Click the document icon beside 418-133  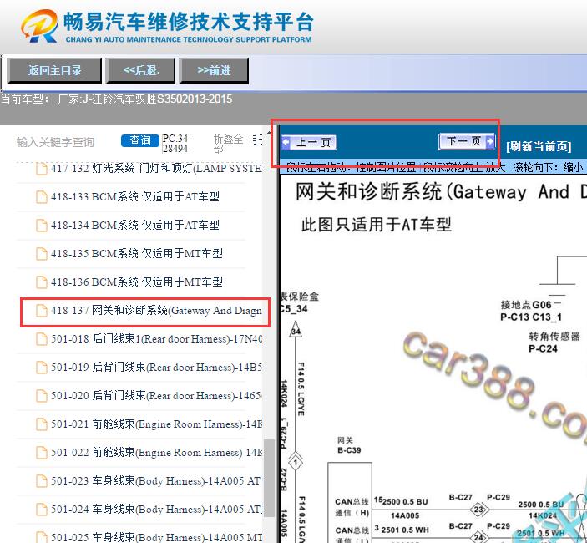coord(41,196)
